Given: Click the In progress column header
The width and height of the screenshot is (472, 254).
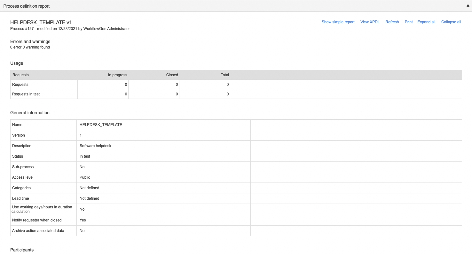Looking at the screenshot, I should (x=117, y=75).
